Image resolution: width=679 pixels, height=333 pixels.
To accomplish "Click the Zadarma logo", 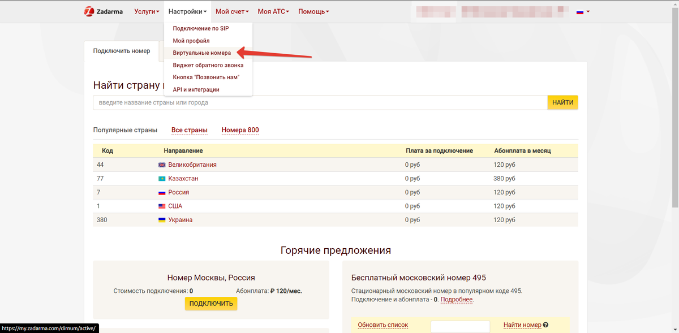I will 104,11.
